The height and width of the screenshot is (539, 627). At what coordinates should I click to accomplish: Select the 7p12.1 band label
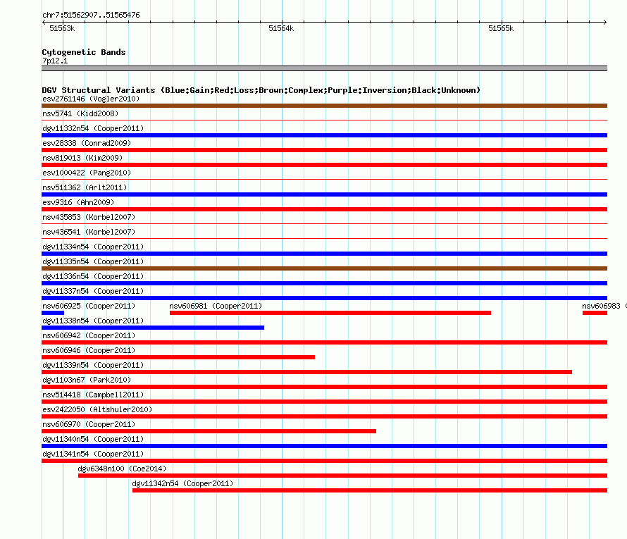click(x=55, y=61)
